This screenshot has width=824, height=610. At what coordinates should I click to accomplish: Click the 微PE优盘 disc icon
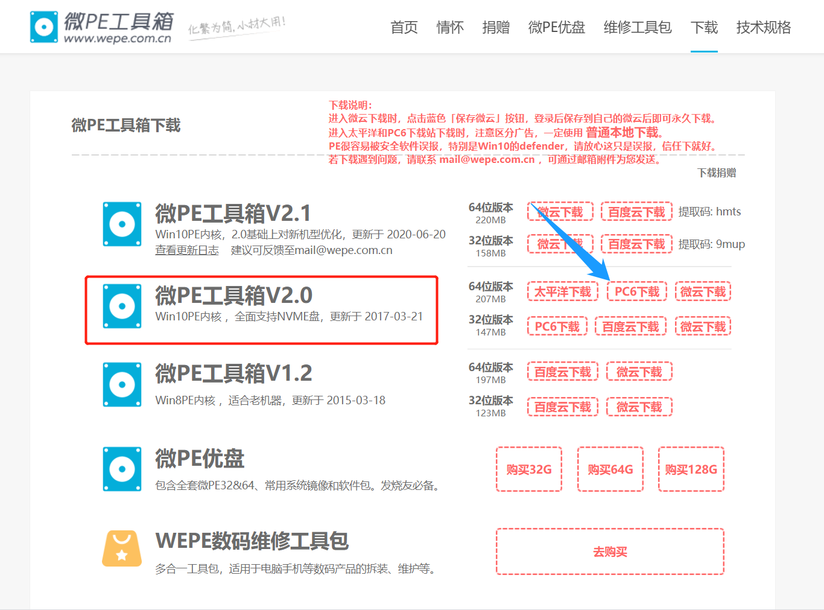[x=122, y=469]
